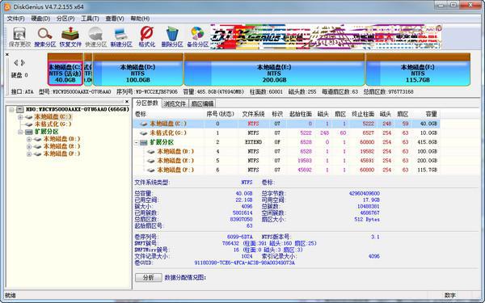Click the 序号(状态) column header
Viewport: 485px width, 303px height.
tap(220, 114)
